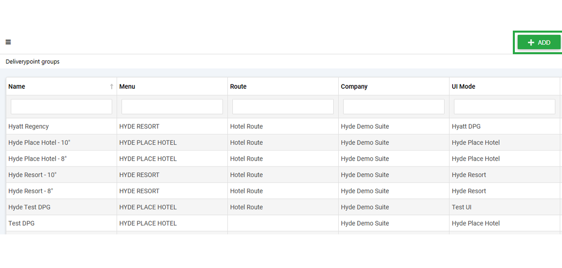Image resolution: width=562 pixels, height=268 pixels.
Task: Sort by UI Mode column header
Action: (x=464, y=86)
